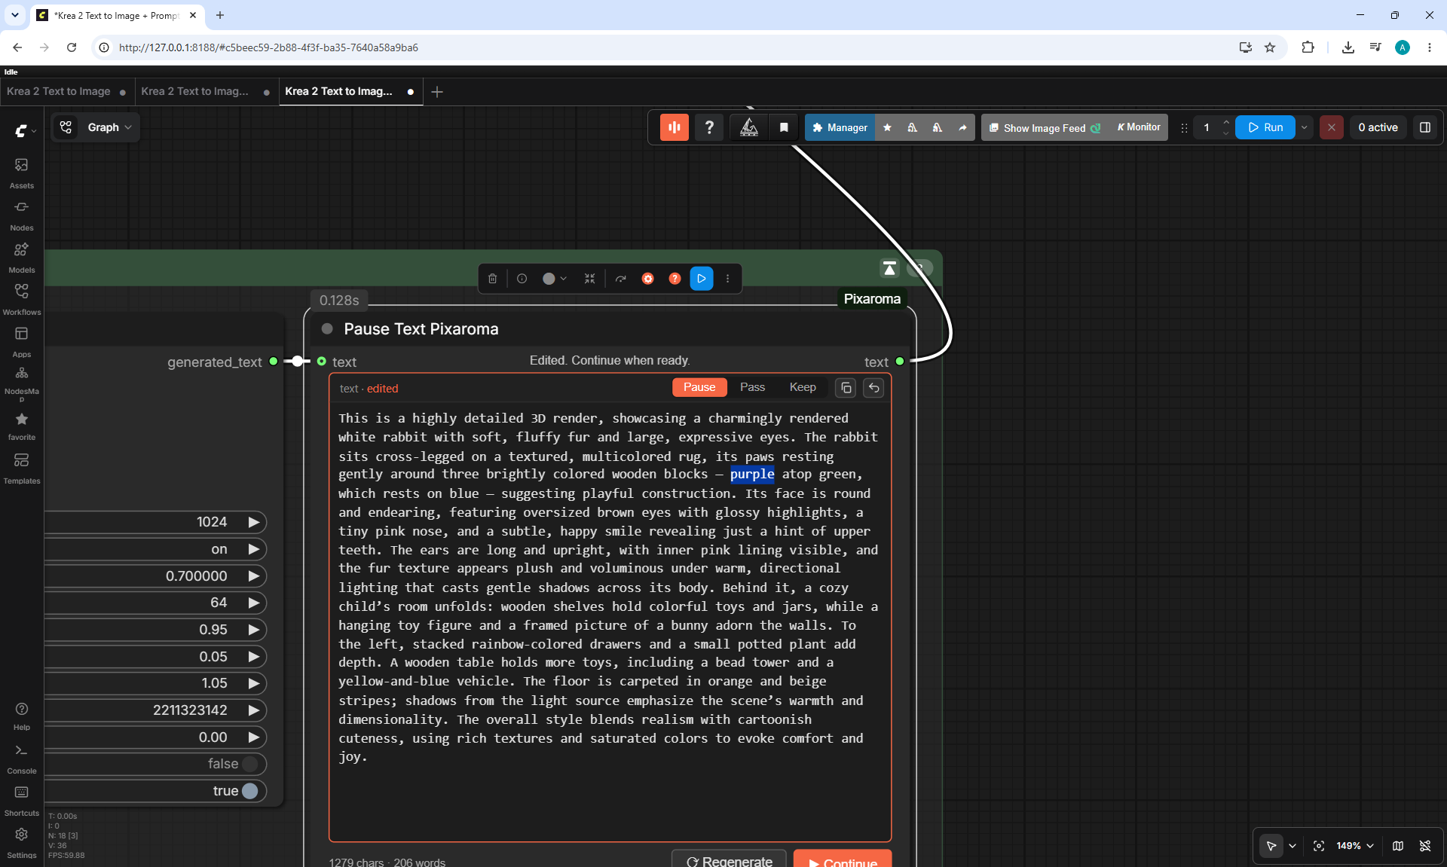Screen dimensions: 1447x867
Task: Click the bypass arrow icon in the node toolbar
Action: (621, 279)
